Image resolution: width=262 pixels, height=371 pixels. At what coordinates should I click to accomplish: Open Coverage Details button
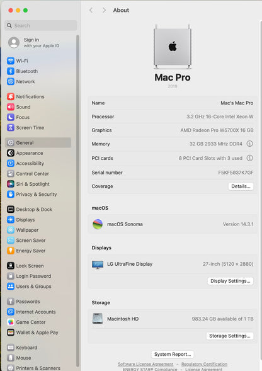[241, 186]
